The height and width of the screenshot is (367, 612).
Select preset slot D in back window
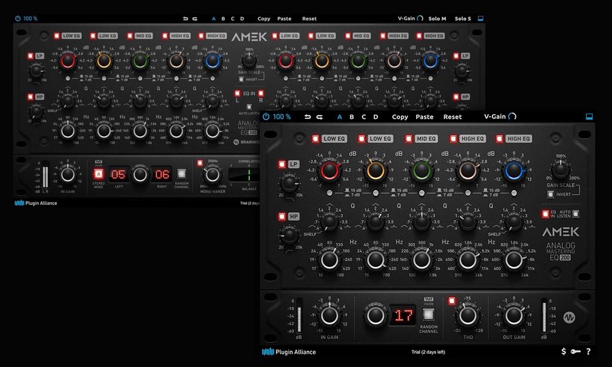pyautogui.click(x=242, y=19)
